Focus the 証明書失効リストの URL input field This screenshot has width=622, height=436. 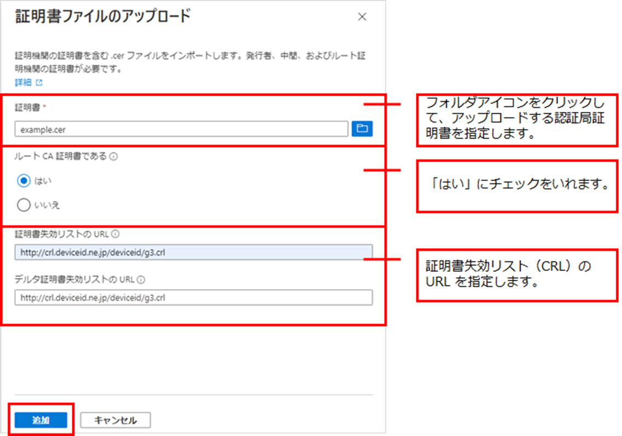point(193,252)
